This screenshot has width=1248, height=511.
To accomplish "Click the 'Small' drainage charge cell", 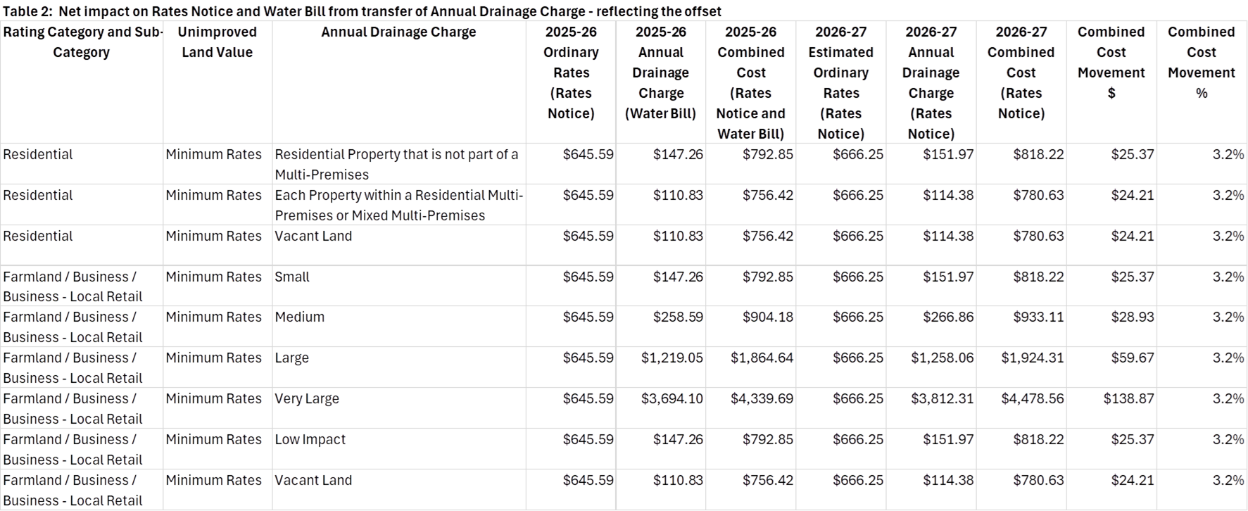I will click(x=292, y=277).
